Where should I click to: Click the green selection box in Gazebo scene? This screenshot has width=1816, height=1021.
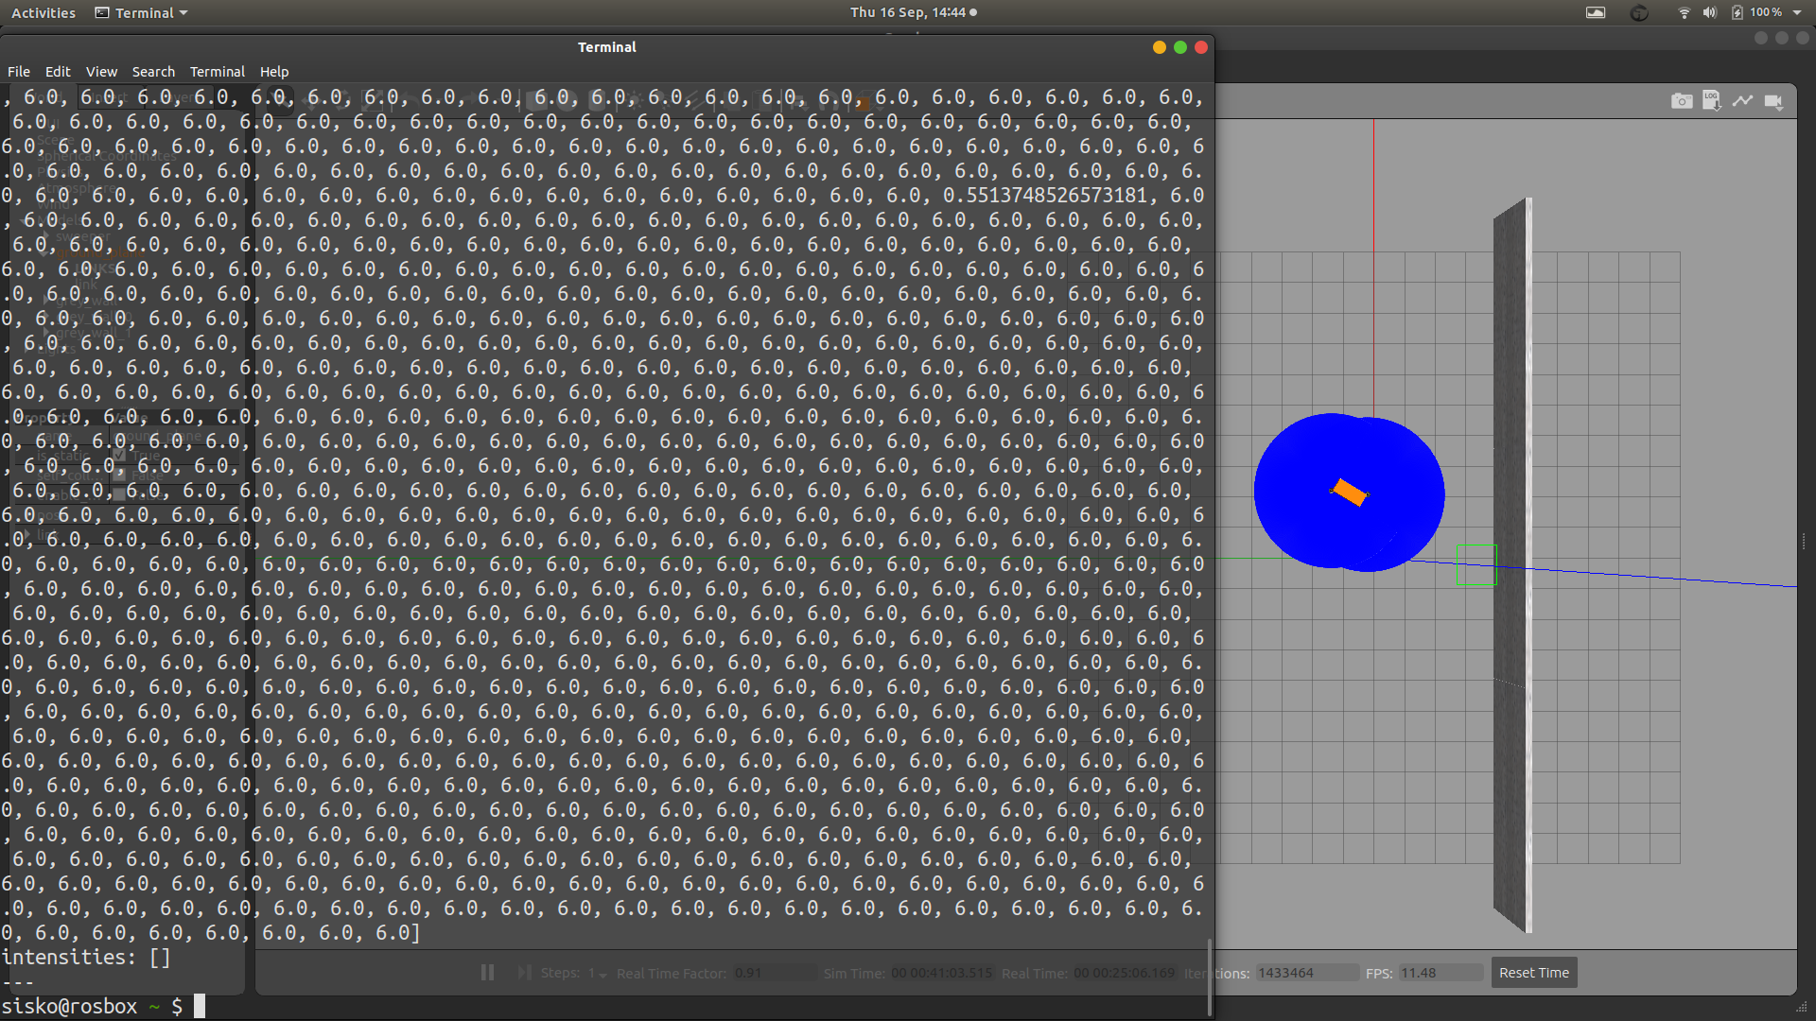click(1476, 564)
